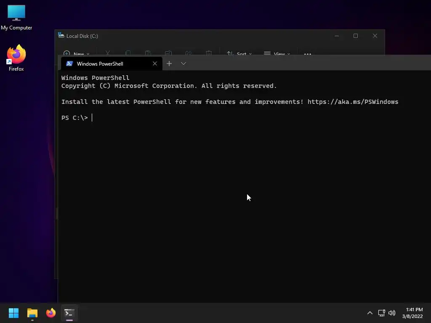Close the Windows PowerShell tab
The height and width of the screenshot is (323, 431).
(155, 64)
